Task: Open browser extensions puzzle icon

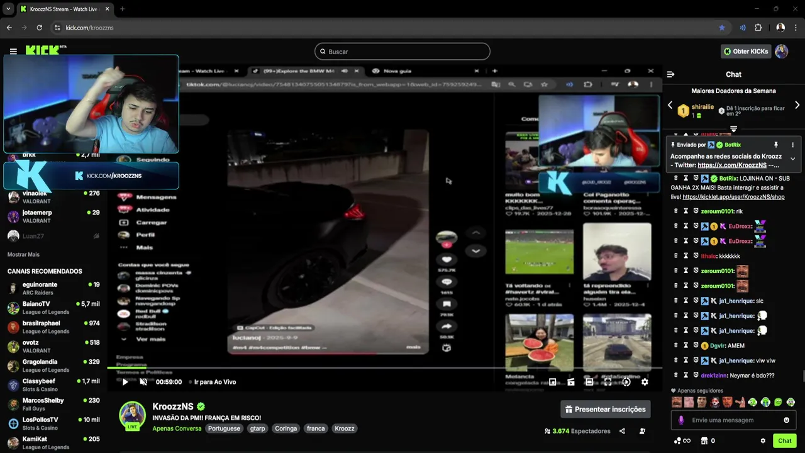Action: point(758,28)
